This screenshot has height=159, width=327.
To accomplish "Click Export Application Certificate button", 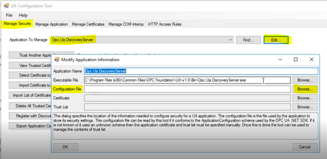I will click(x=30, y=126).
